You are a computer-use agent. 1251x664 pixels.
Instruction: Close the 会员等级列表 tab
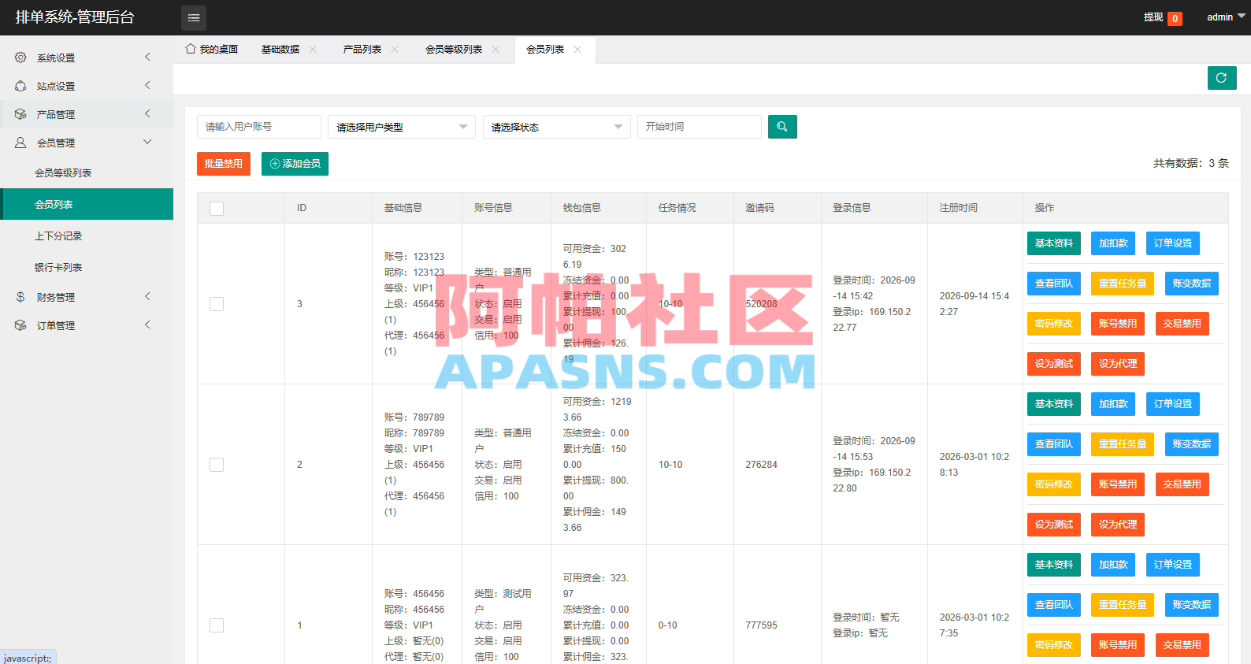pos(496,49)
